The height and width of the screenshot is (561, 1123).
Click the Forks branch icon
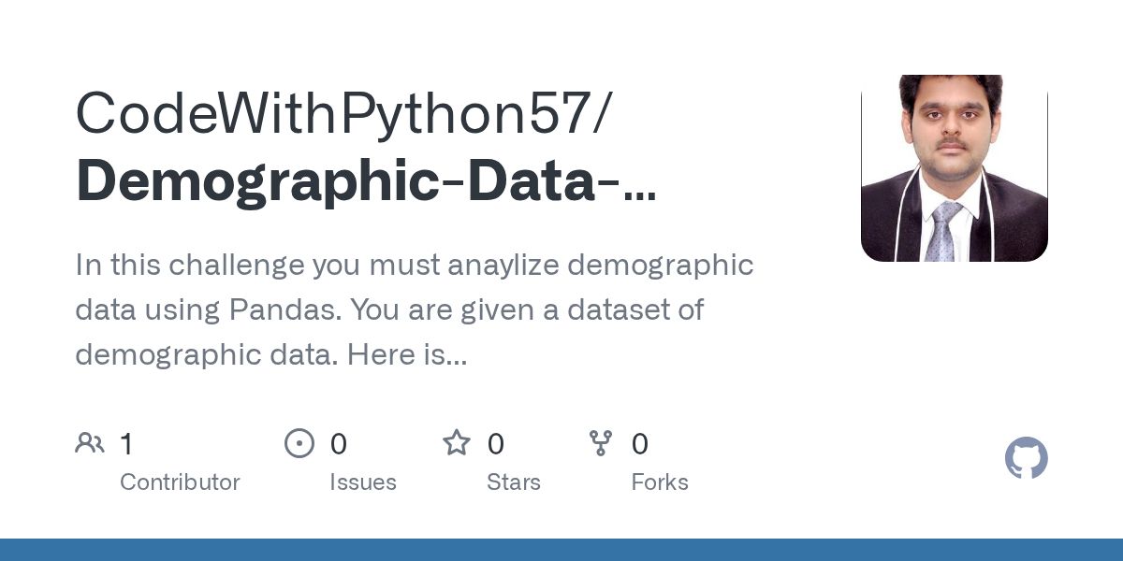[x=600, y=443]
